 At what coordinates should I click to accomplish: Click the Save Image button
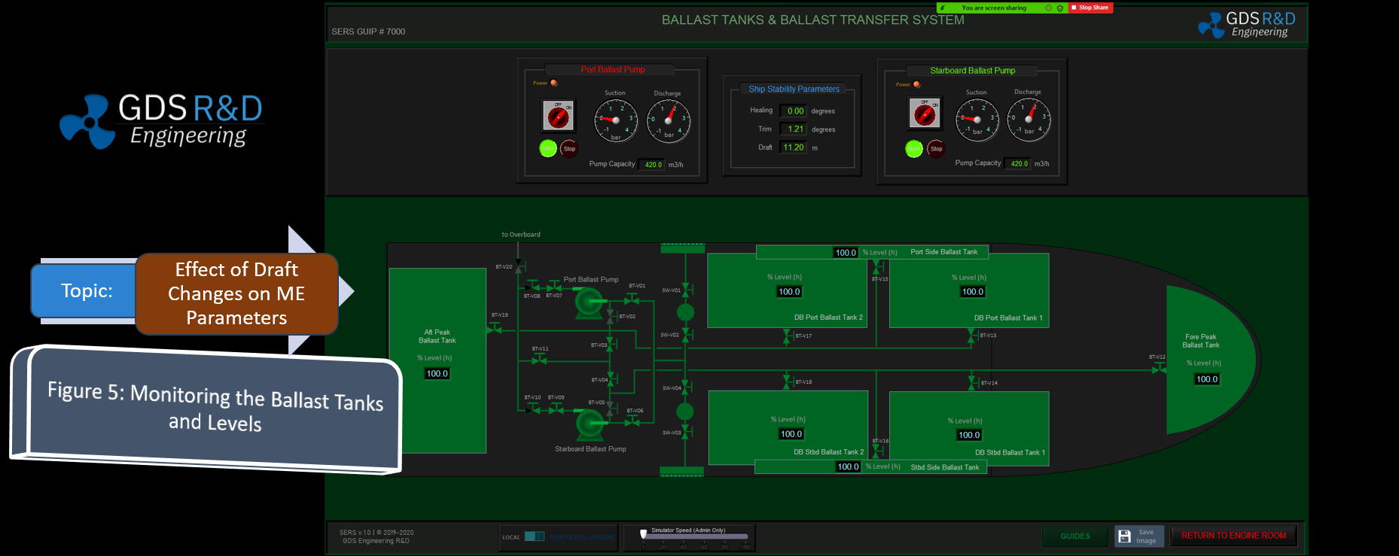(x=1138, y=536)
